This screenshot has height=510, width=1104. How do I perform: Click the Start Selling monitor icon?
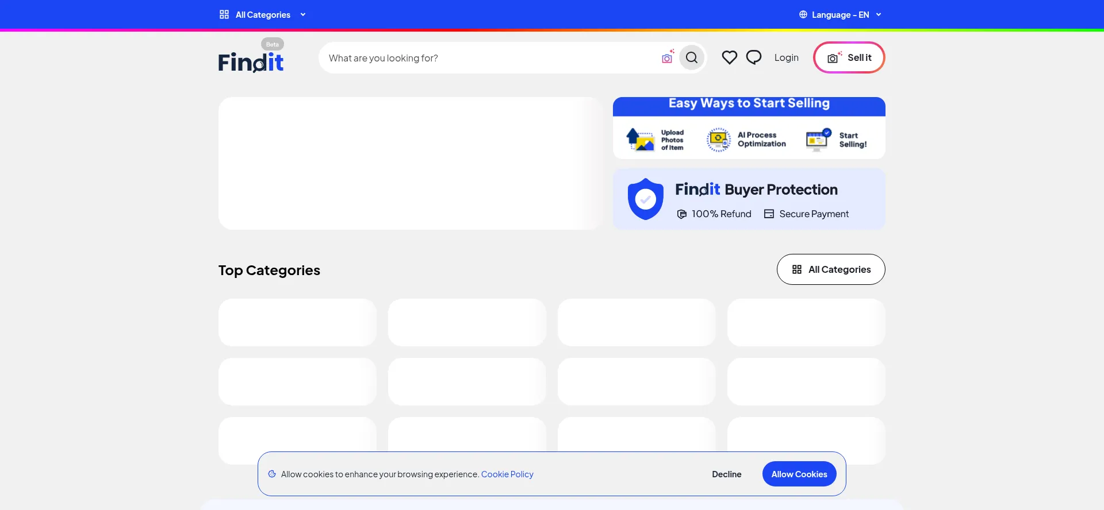(x=818, y=140)
